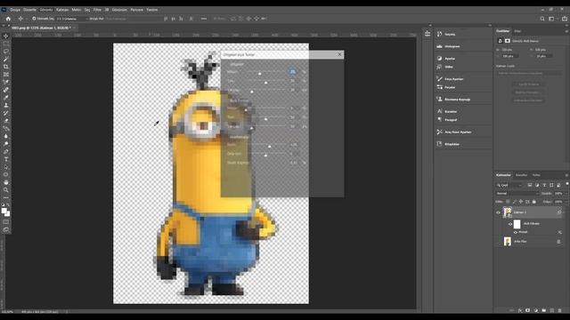Open the Histogram panel icon

coord(439,46)
